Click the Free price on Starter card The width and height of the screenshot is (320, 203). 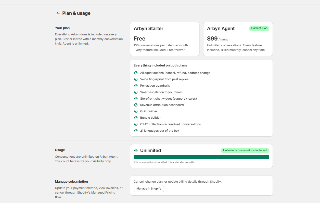point(139,39)
